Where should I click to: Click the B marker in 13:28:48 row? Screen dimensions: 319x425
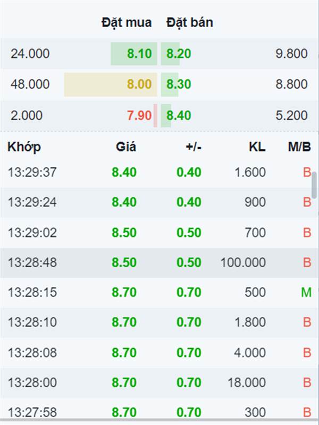tap(307, 262)
